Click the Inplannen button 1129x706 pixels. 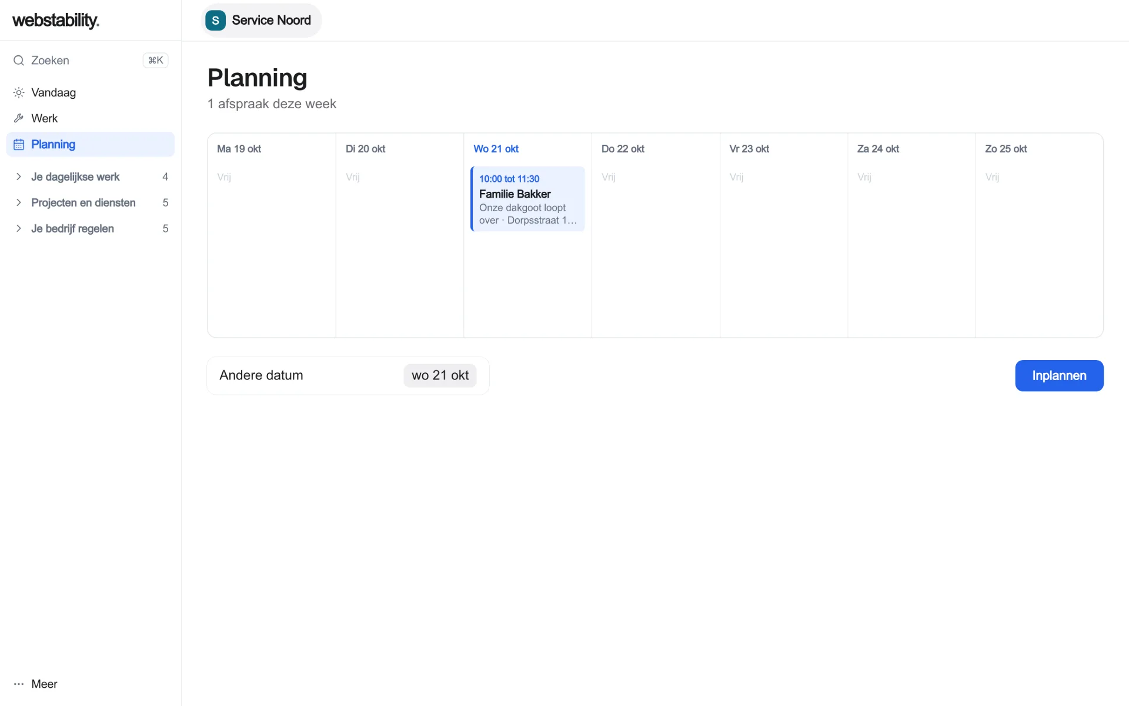point(1059,375)
